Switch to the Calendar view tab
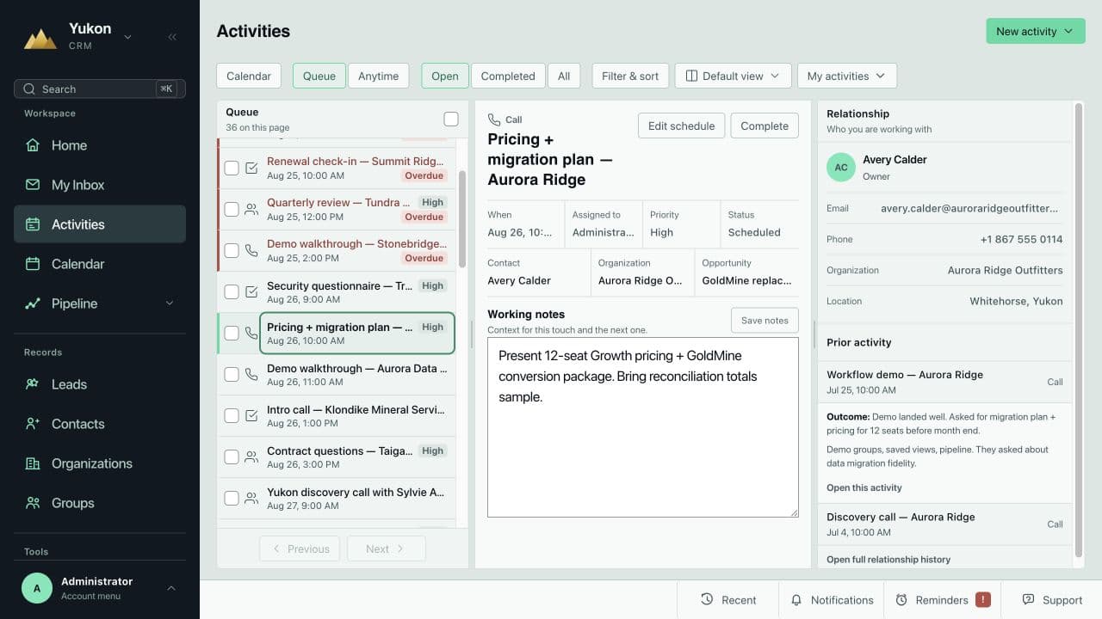 tap(249, 76)
